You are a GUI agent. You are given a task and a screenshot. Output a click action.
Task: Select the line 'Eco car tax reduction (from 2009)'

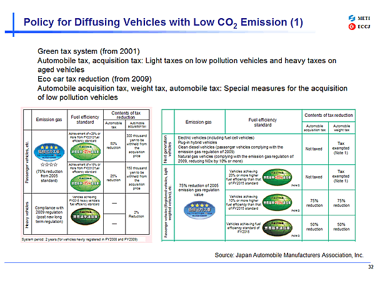coord(95,79)
